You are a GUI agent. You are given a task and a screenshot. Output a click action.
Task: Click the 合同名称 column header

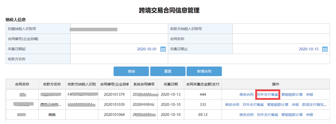point(22,84)
